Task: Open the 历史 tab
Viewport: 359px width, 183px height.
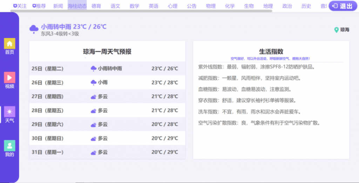Action: (x=306, y=6)
